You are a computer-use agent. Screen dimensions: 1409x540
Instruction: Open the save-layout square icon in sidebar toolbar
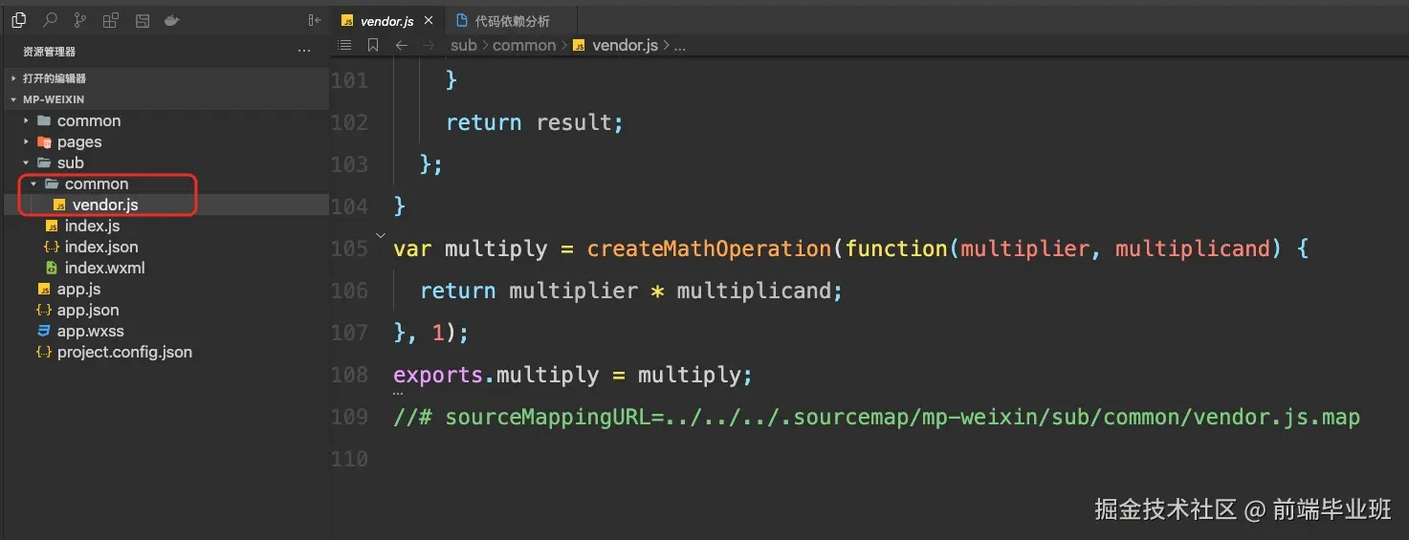pos(143,20)
